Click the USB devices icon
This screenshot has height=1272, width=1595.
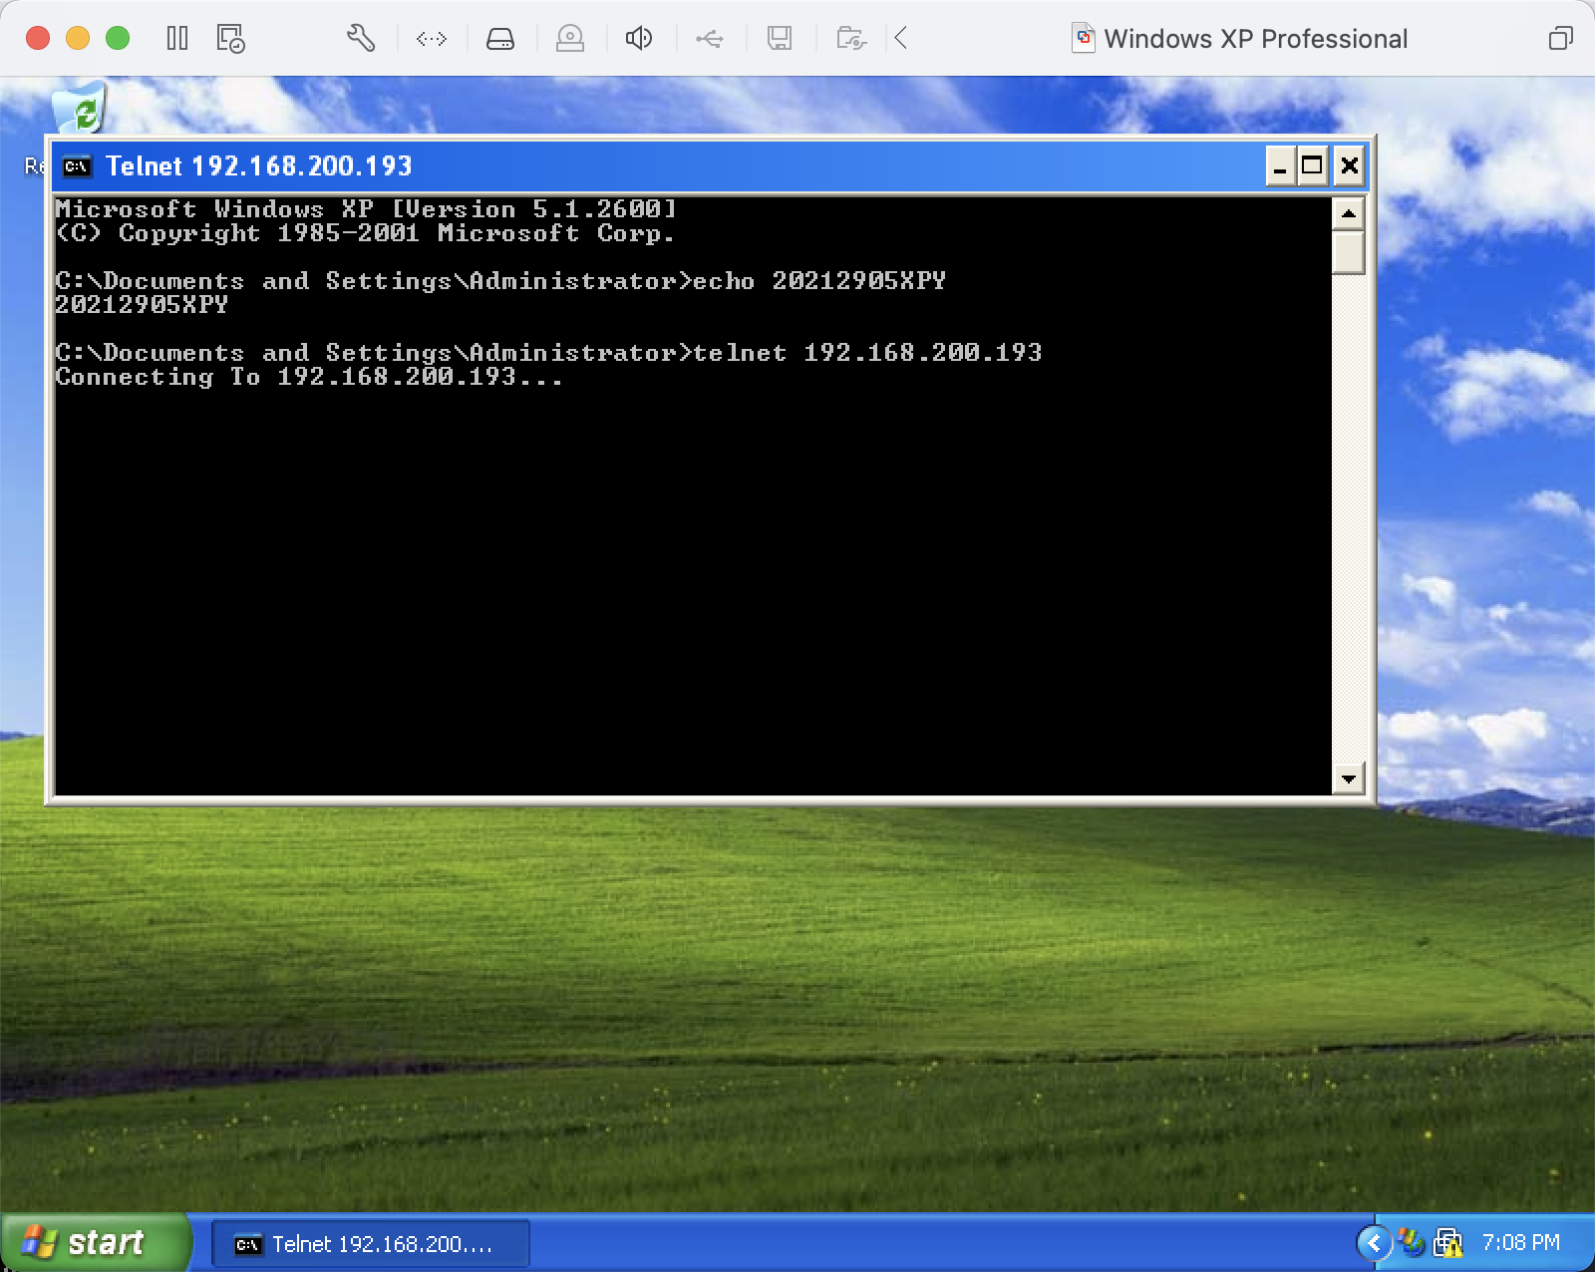710,39
